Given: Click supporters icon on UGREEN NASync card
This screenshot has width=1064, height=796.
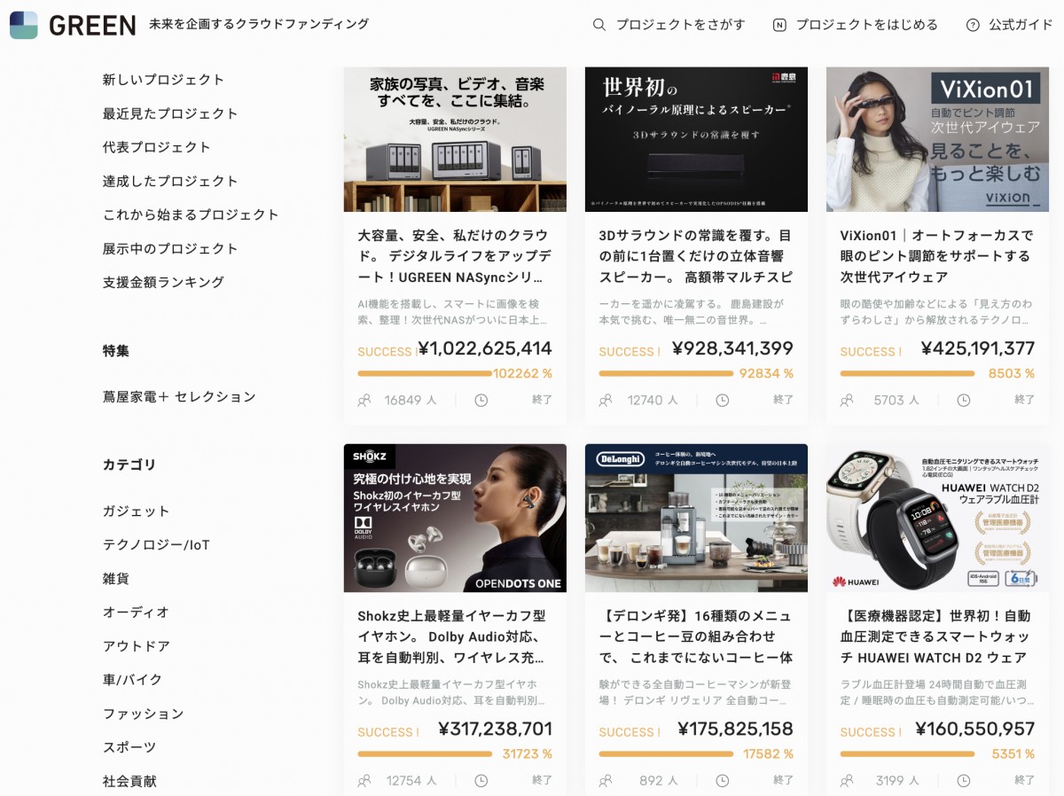Looking at the screenshot, I should point(364,400).
